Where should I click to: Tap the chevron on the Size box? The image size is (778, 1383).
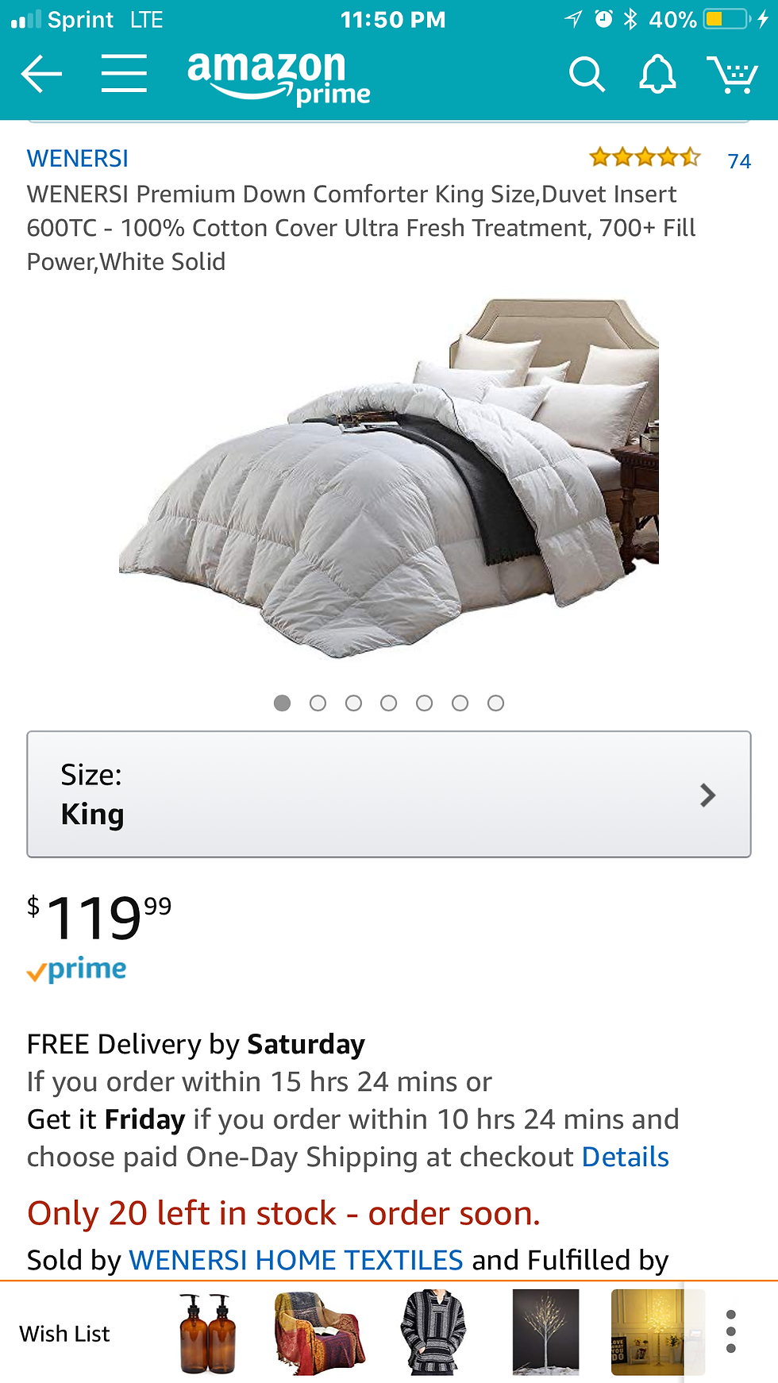pyautogui.click(x=707, y=795)
